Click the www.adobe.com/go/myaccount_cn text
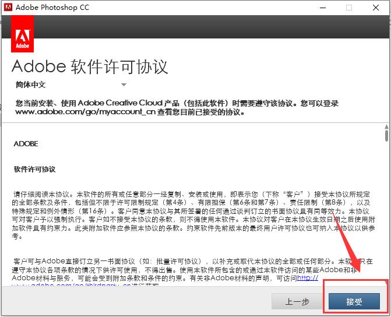The height and width of the screenshot is (317, 391). [86, 112]
